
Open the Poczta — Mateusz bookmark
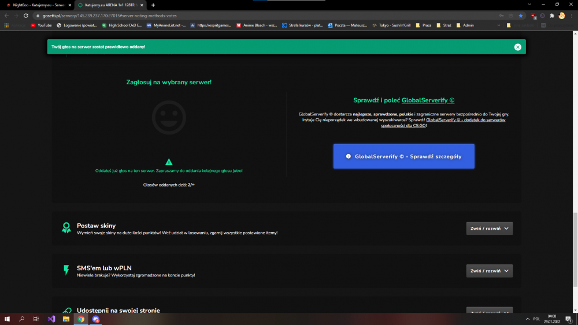coord(347,25)
